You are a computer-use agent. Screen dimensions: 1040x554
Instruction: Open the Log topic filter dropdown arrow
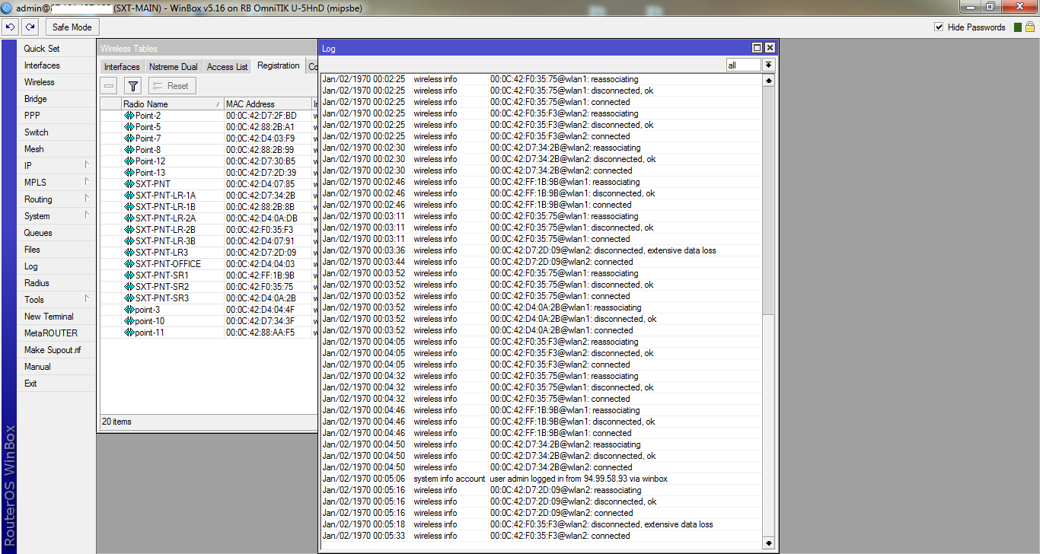click(x=768, y=65)
